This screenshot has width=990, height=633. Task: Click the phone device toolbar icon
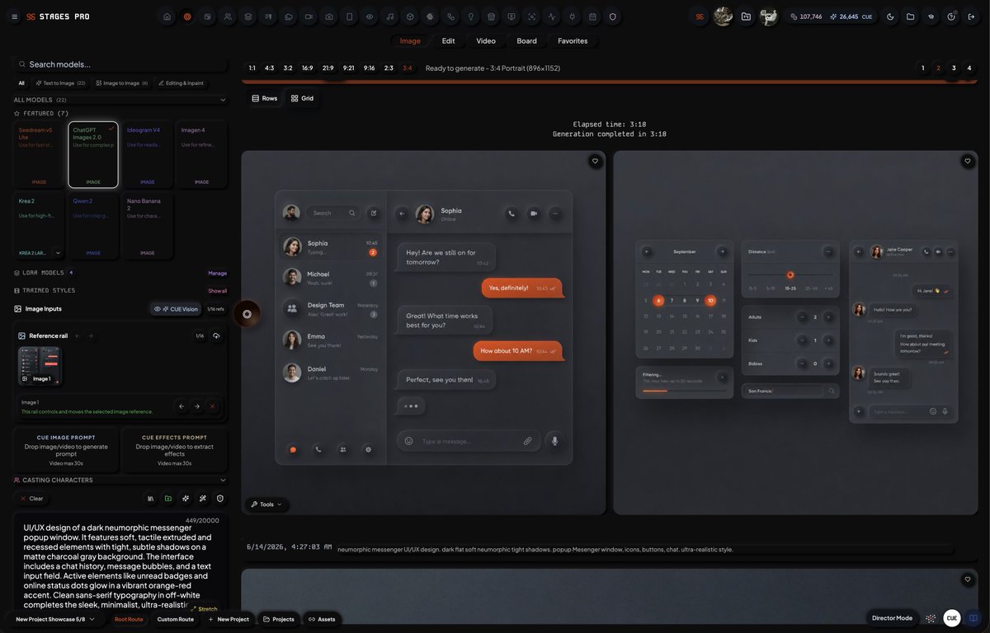[x=350, y=16]
